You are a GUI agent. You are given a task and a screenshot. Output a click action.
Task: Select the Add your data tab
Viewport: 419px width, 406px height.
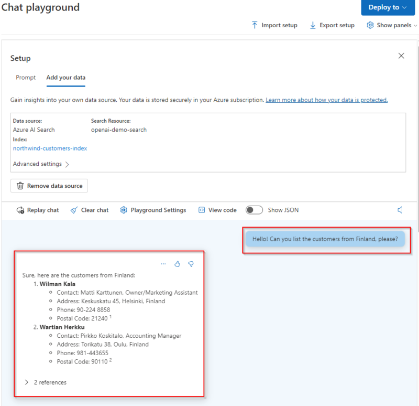65,77
